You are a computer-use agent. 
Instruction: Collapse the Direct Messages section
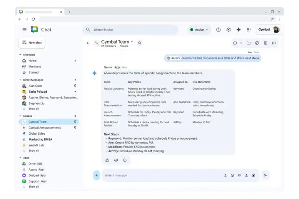20,80
